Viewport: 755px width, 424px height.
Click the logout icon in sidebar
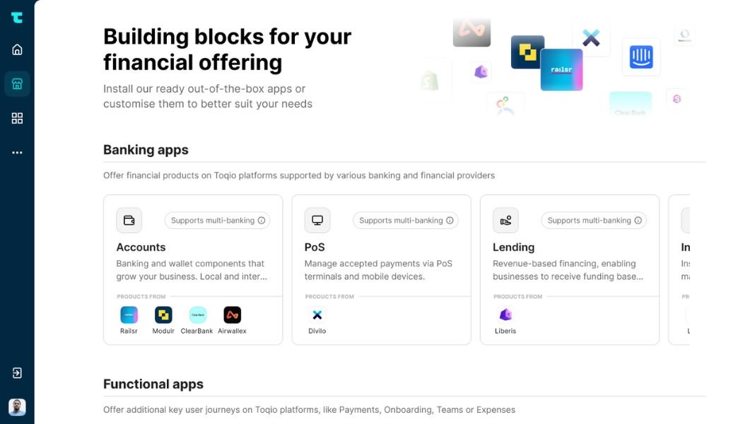click(x=17, y=373)
